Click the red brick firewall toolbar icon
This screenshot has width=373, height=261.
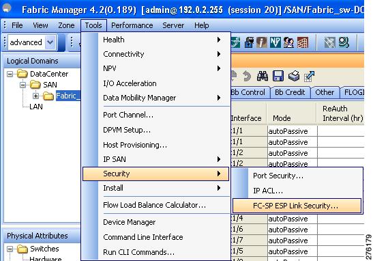pos(302,42)
